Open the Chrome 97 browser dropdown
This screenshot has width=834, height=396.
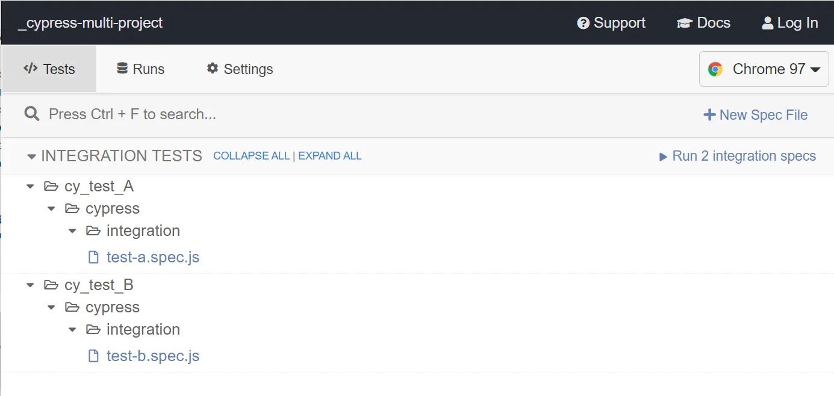point(764,69)
